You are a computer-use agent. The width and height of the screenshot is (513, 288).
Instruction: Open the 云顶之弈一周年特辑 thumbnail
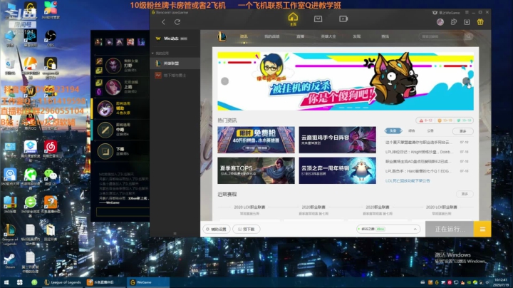[x=337, y=170]
